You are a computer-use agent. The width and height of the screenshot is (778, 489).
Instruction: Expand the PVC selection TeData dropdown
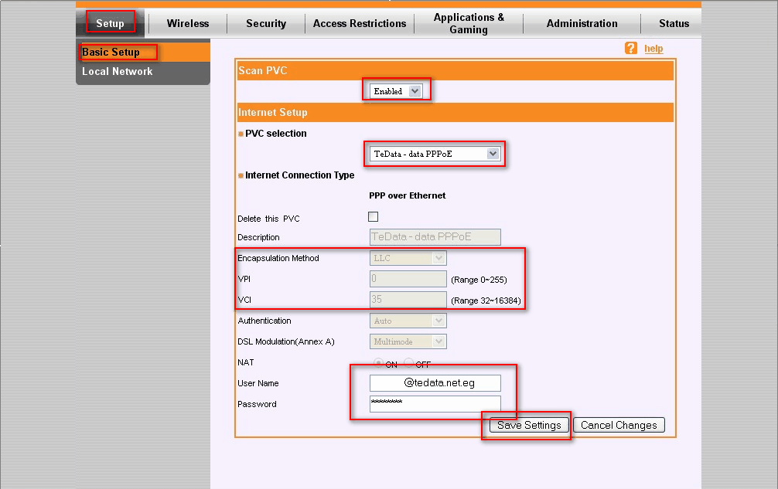pyautogui.click(x=435, y=154)
